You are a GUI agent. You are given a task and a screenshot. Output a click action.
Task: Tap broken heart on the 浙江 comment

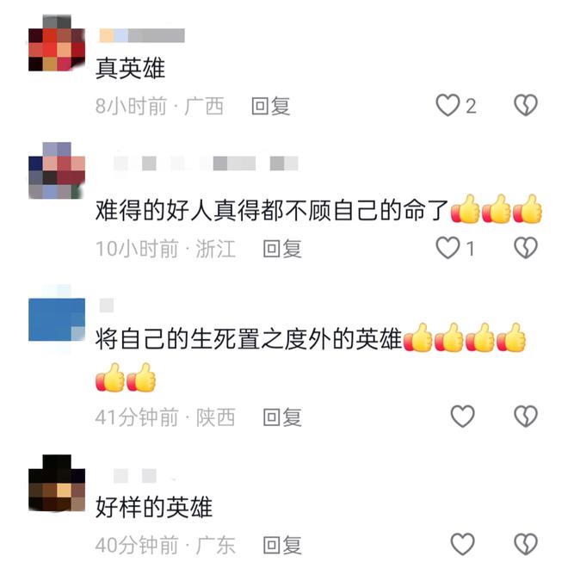[x=526, y=248]
